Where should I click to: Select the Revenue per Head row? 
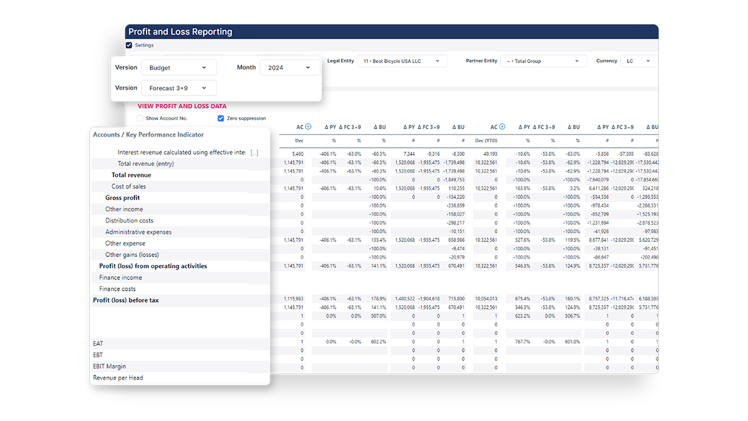click(x=180, y=378)
